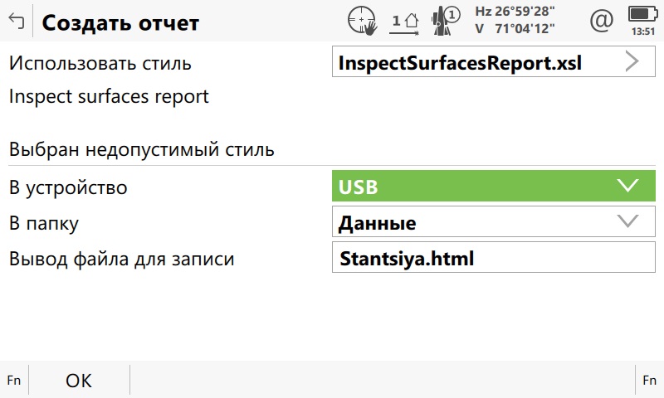The image size is (664, 398).
Task: Expand the USB device dropdown
Action: coord(493,187)
